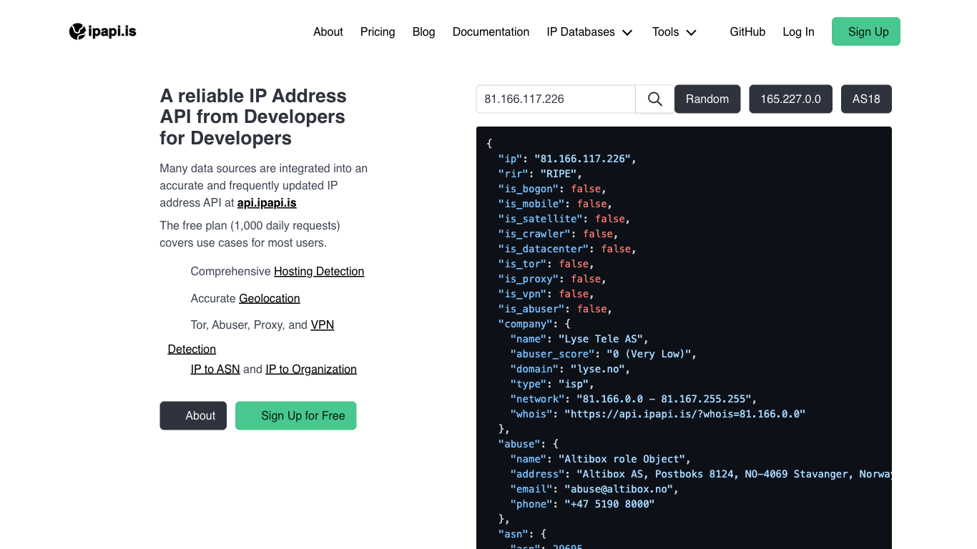Click the "81.166.0.0 - 81.167.255.255" network value
977x549 pixels.
663,399
